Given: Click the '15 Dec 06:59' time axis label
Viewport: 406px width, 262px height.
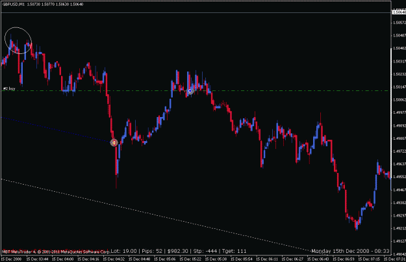Looking at the screenshot, I should pos(344,259).
